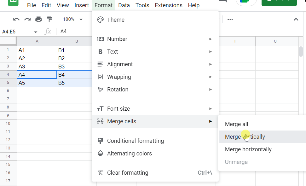Viewport: 306px width, 186px height.
Task: Click the Undo arrow icon
Action: click(16, 19)
